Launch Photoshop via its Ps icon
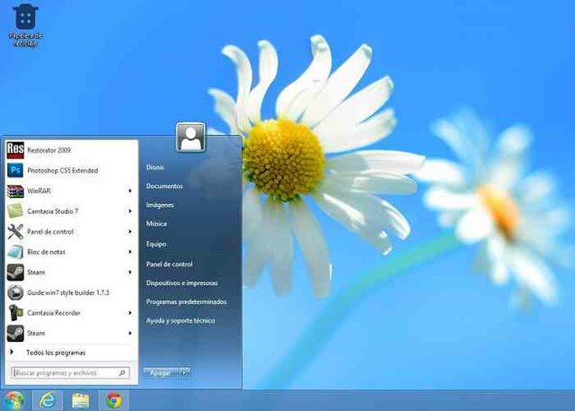575x411 pixels. tap(15, 170)
